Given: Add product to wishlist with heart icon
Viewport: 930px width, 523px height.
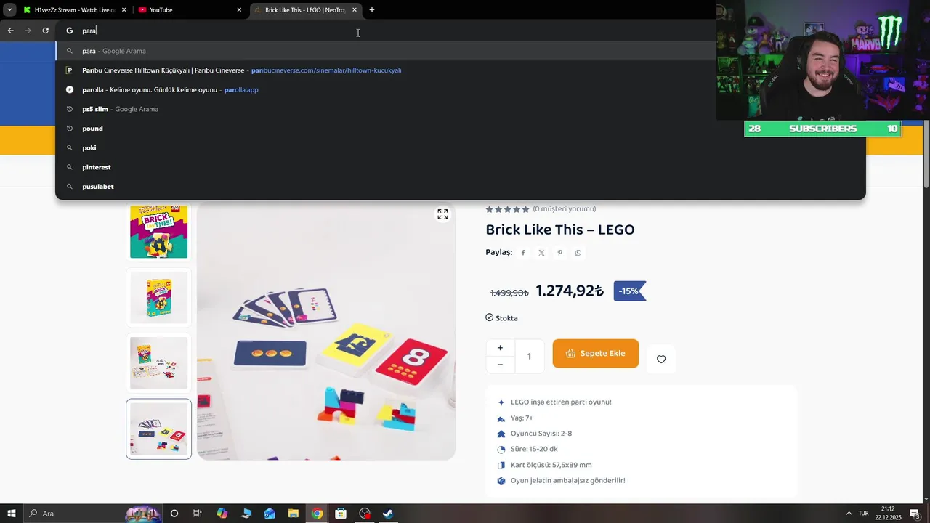Looking at the screenshot, I should [x=661, y=359].
